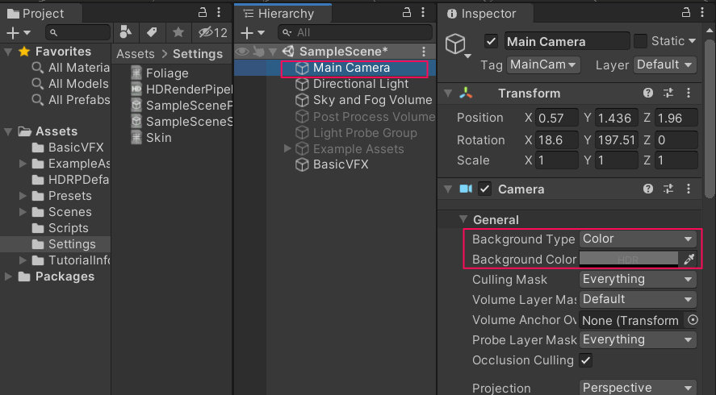The image size is (716, 395).
Task: Focus the Hierarchy search field
Action: click(x=355, y=33)
